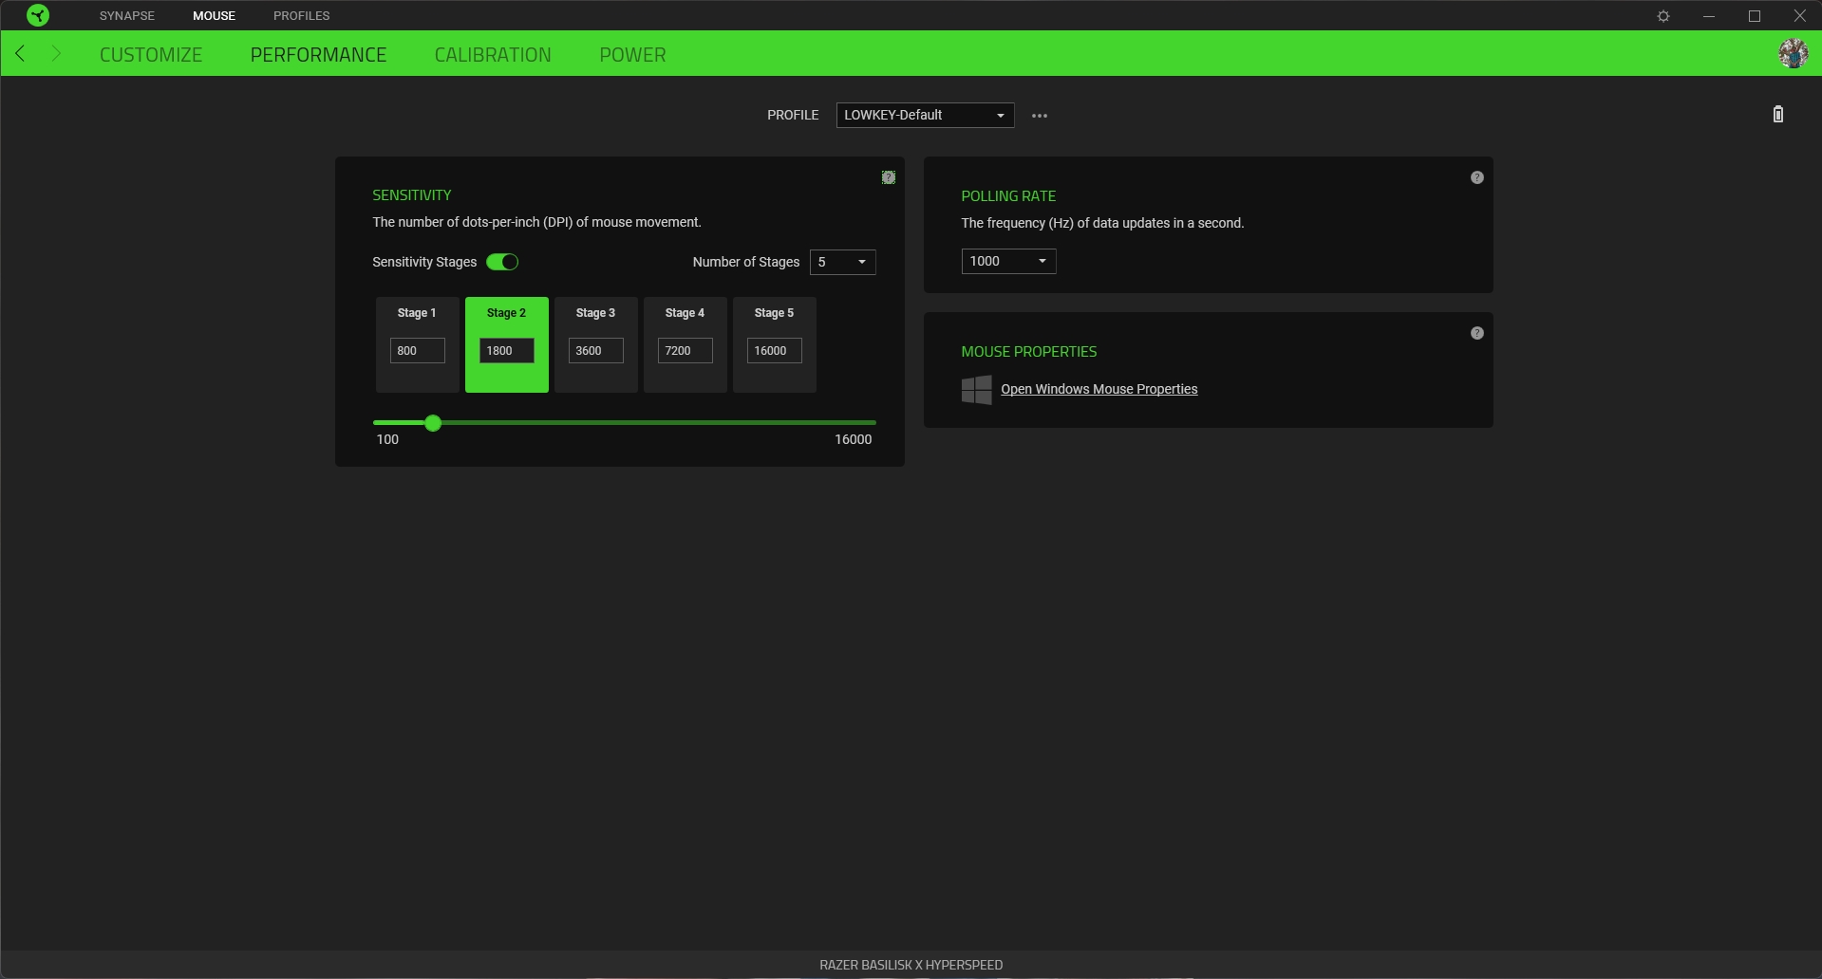Click the Stage 3 DPI field 3600
Image resolution: width=1822 pixels, height=979 pixels.
tap(596, 350)
